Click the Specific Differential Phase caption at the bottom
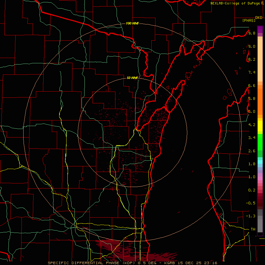 point(132,263)
